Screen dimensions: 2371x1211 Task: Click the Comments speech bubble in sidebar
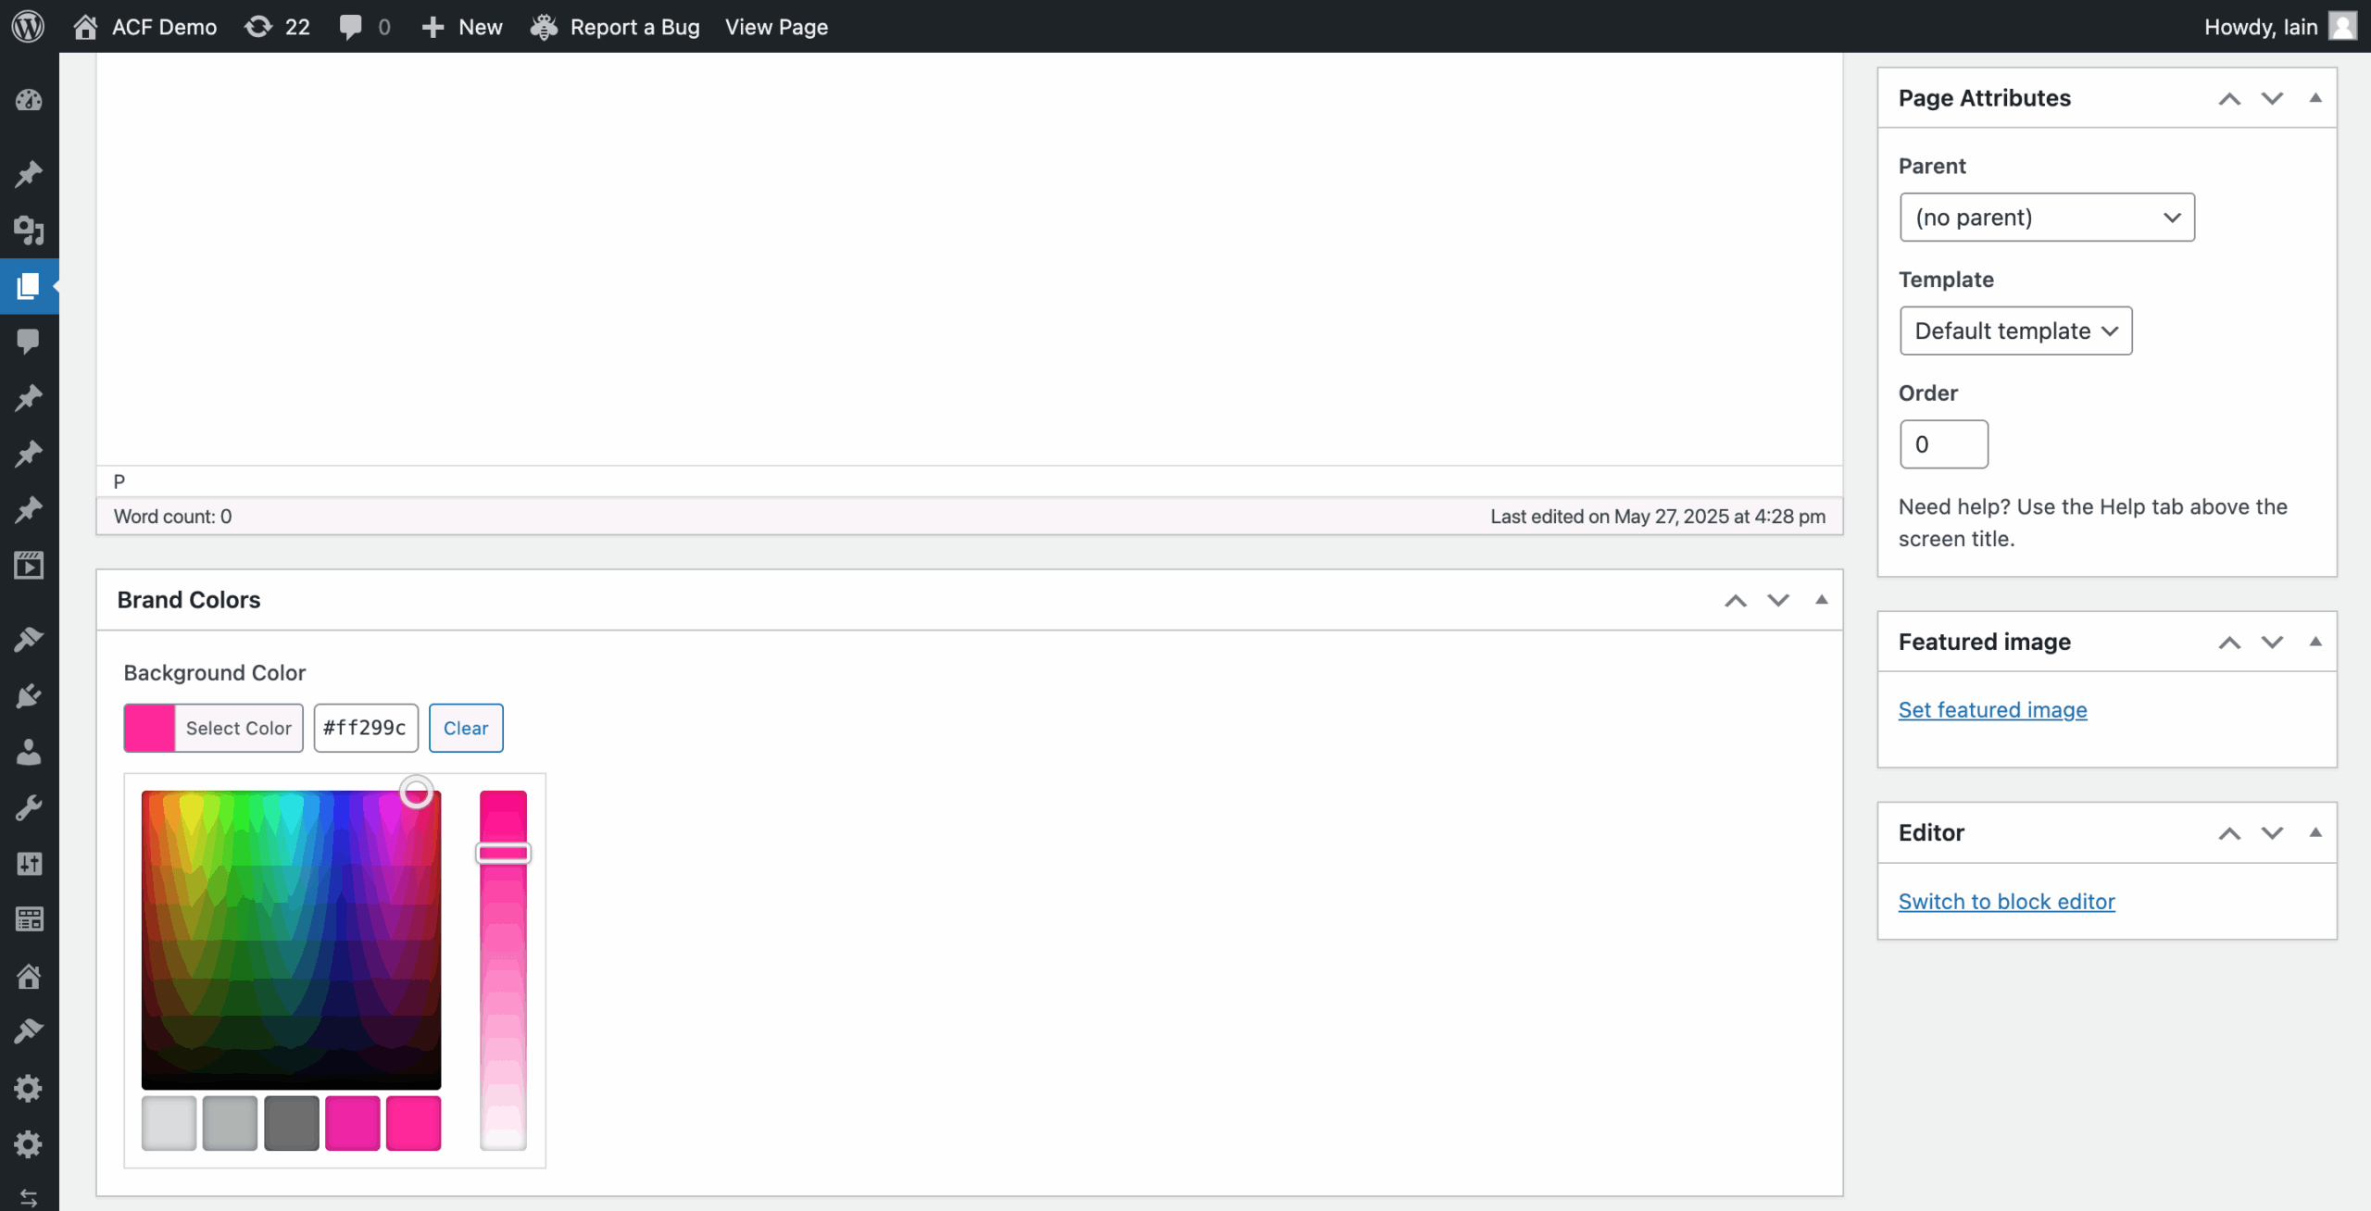(29, 342)
